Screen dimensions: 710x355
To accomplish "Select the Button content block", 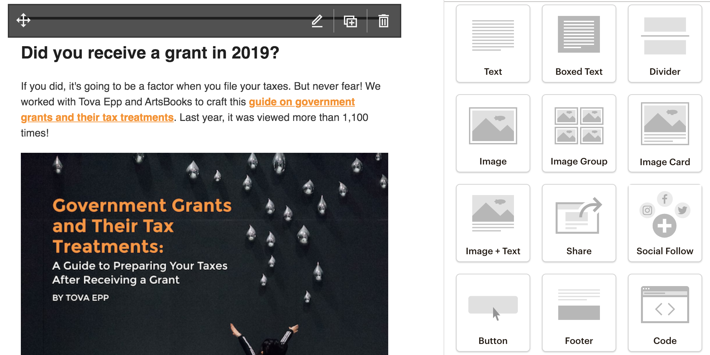I will [493, 313].
